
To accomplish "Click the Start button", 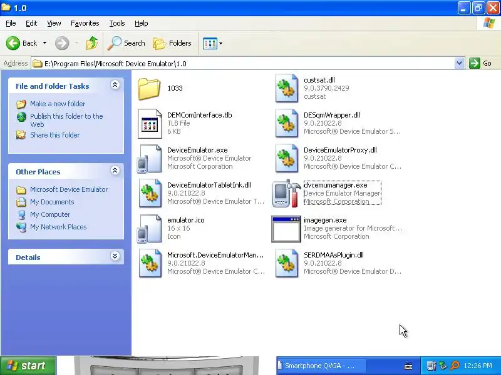I will tap(28, 366).
